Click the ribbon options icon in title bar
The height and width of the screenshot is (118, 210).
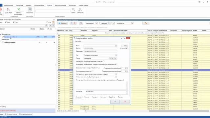pos(199,2)
